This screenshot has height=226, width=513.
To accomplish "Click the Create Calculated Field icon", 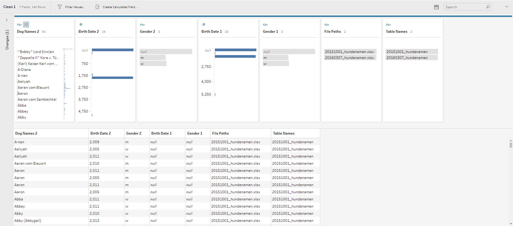I will [97, 7].
